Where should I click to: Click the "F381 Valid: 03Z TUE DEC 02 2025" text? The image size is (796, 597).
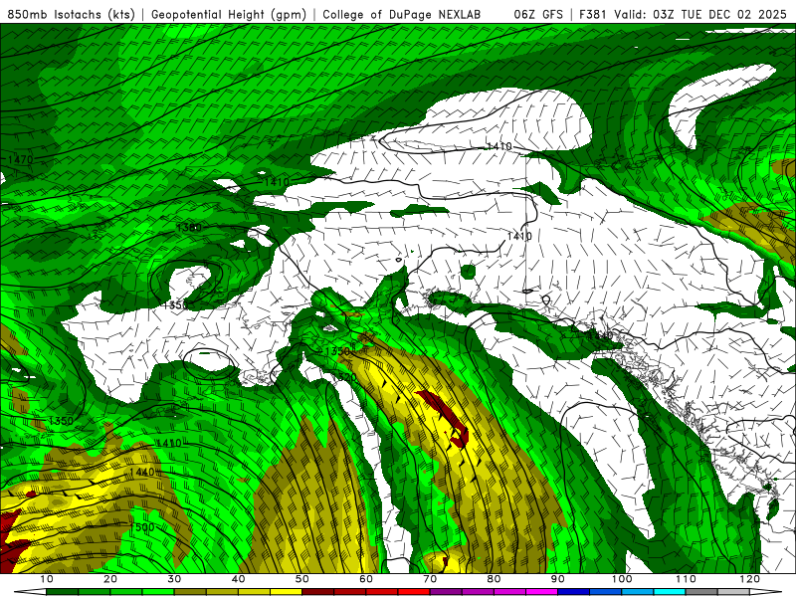[683, 15]
